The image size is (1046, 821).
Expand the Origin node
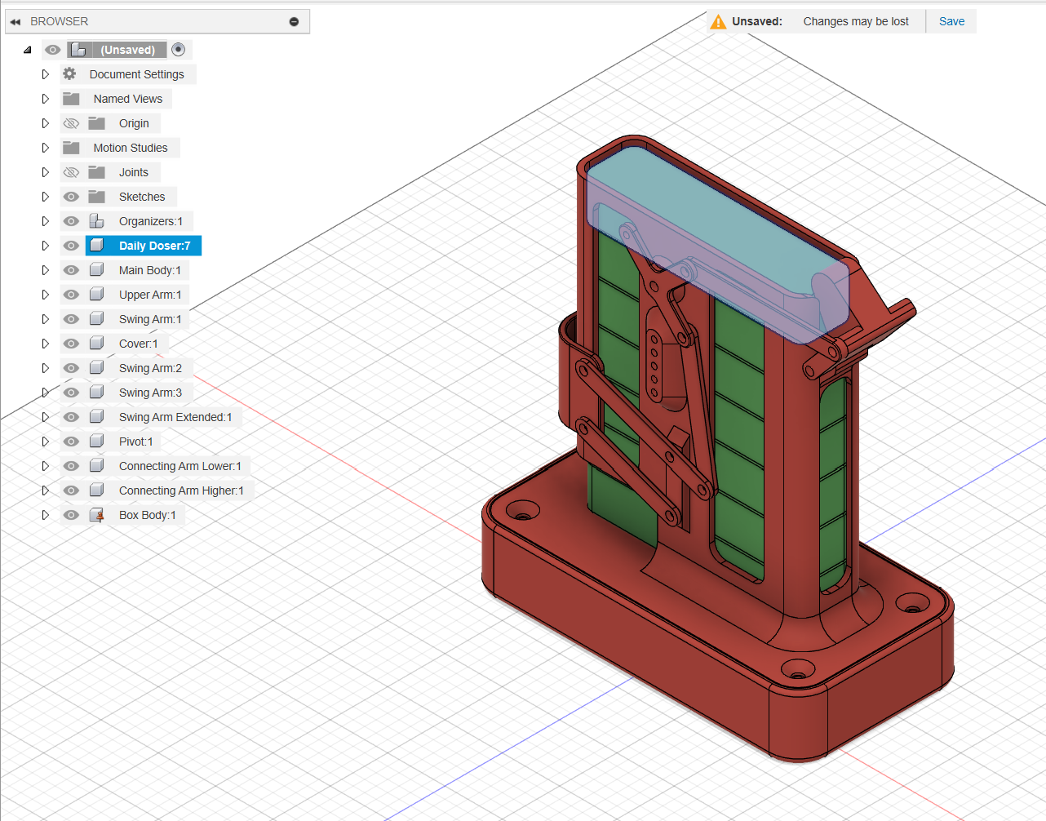pos(46,123)
